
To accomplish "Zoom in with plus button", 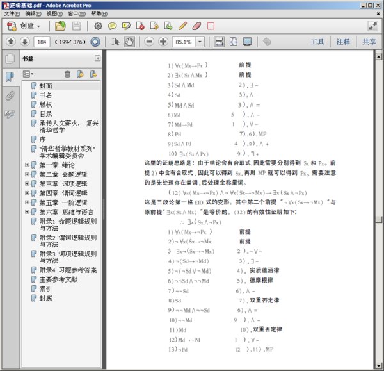I will point(163,42).
